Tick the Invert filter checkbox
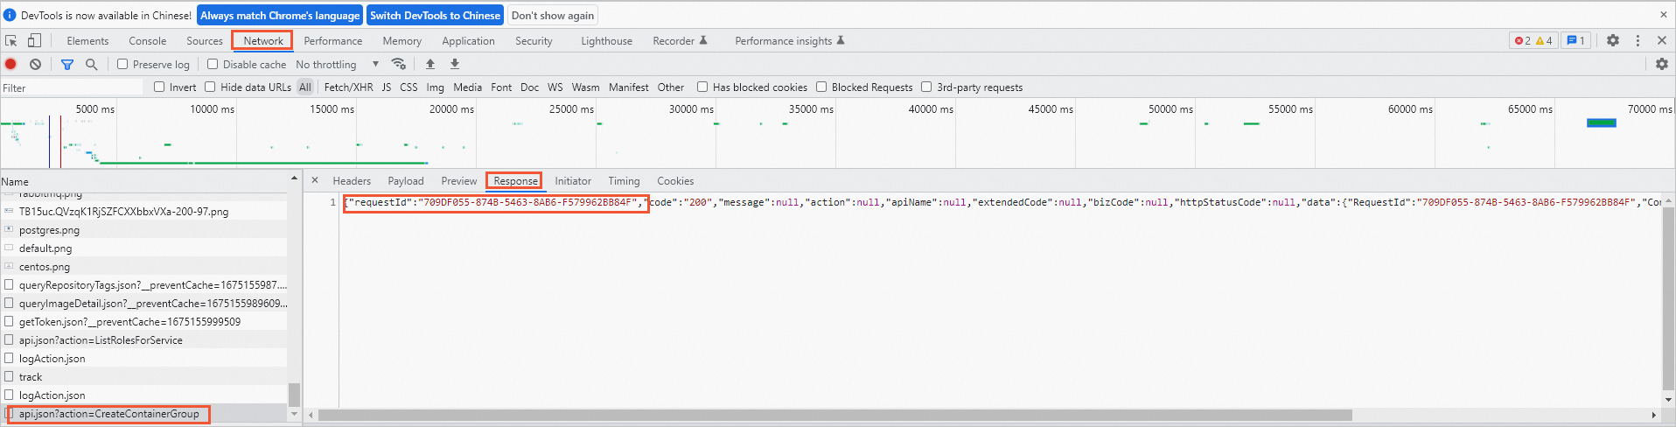This screenshot has height=427, width=1676. [x=159, y=87]
